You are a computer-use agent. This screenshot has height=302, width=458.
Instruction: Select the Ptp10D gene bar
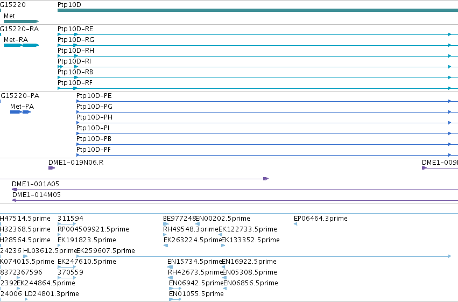pos(258,10)
